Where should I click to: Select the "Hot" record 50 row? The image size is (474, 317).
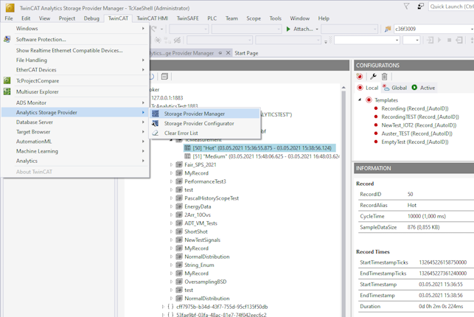click(259, 148)
